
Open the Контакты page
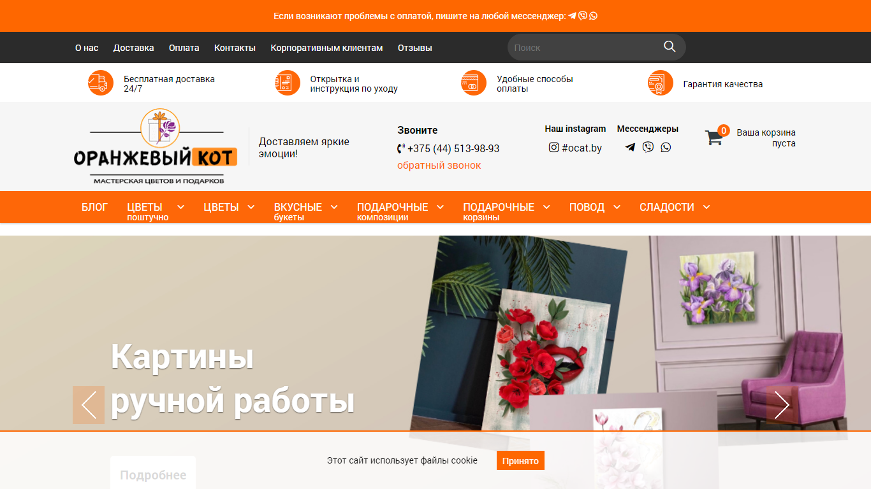point(235,48)
